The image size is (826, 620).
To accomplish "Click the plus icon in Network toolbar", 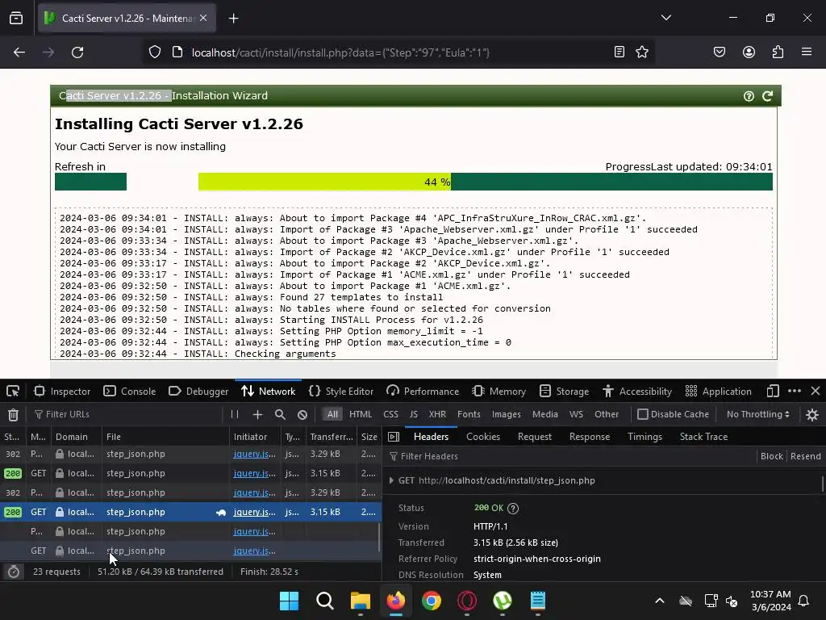I will click(257, 414).
